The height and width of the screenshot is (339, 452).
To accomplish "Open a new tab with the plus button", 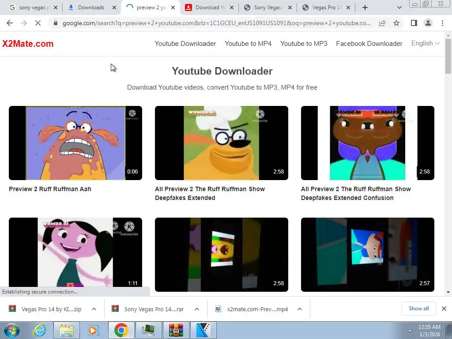I will (365, 8).
